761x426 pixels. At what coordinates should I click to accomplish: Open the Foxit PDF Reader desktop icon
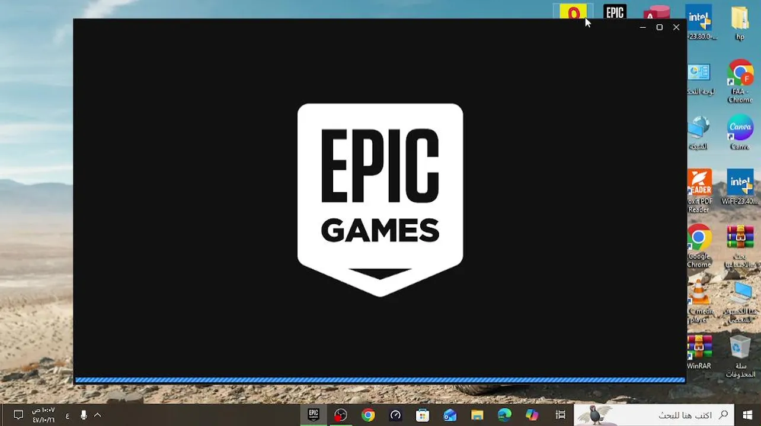click(x=699, y=191)
